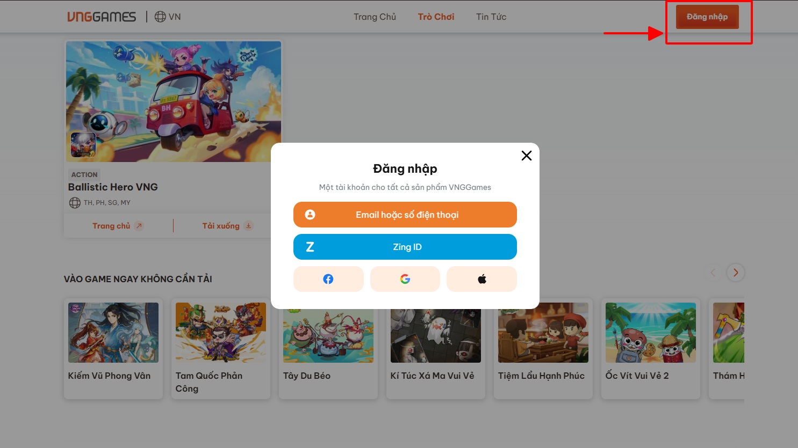This screenshot has width=798, height=448.
Task: Go to Trang Chủ menu item
Action: pos(375,17)
